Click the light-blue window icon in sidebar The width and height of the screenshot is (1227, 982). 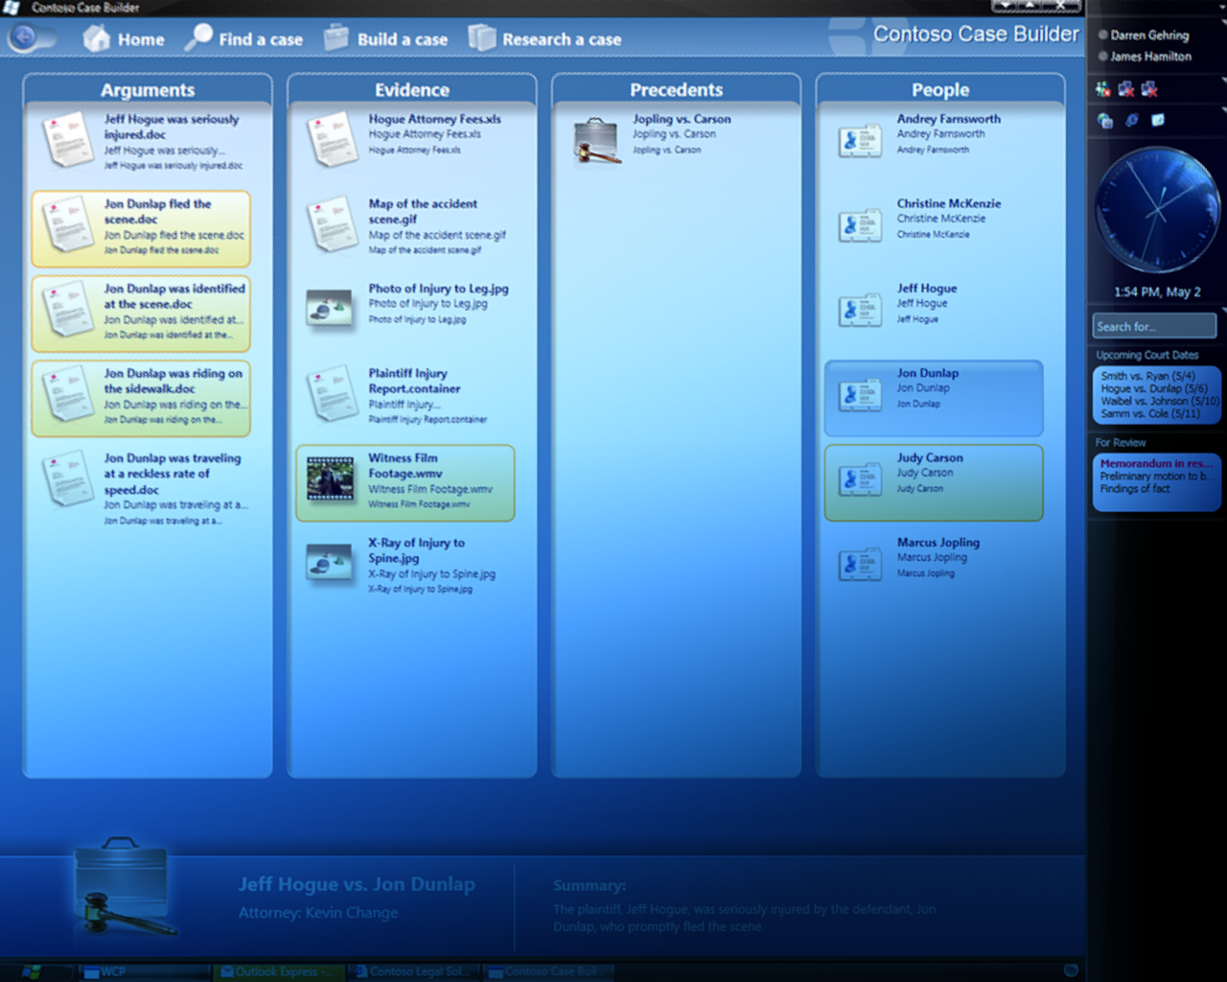pyautogui.click(x=1158, y=120)
